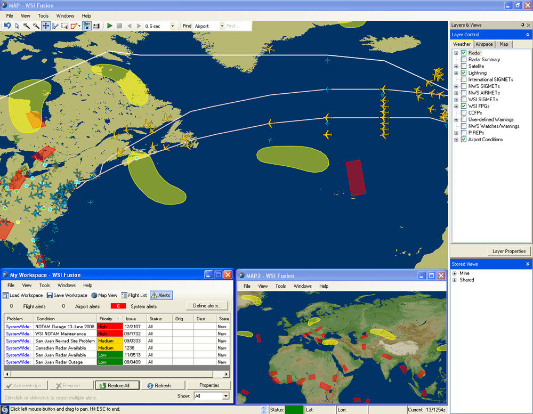Screen dimensions: 533x414
Task: Step animation backward one frame
Action: [x=129, y=26]
